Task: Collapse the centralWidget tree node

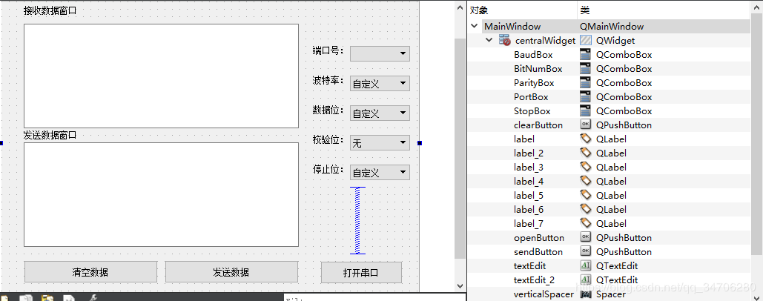Action: tap(489, 40)
